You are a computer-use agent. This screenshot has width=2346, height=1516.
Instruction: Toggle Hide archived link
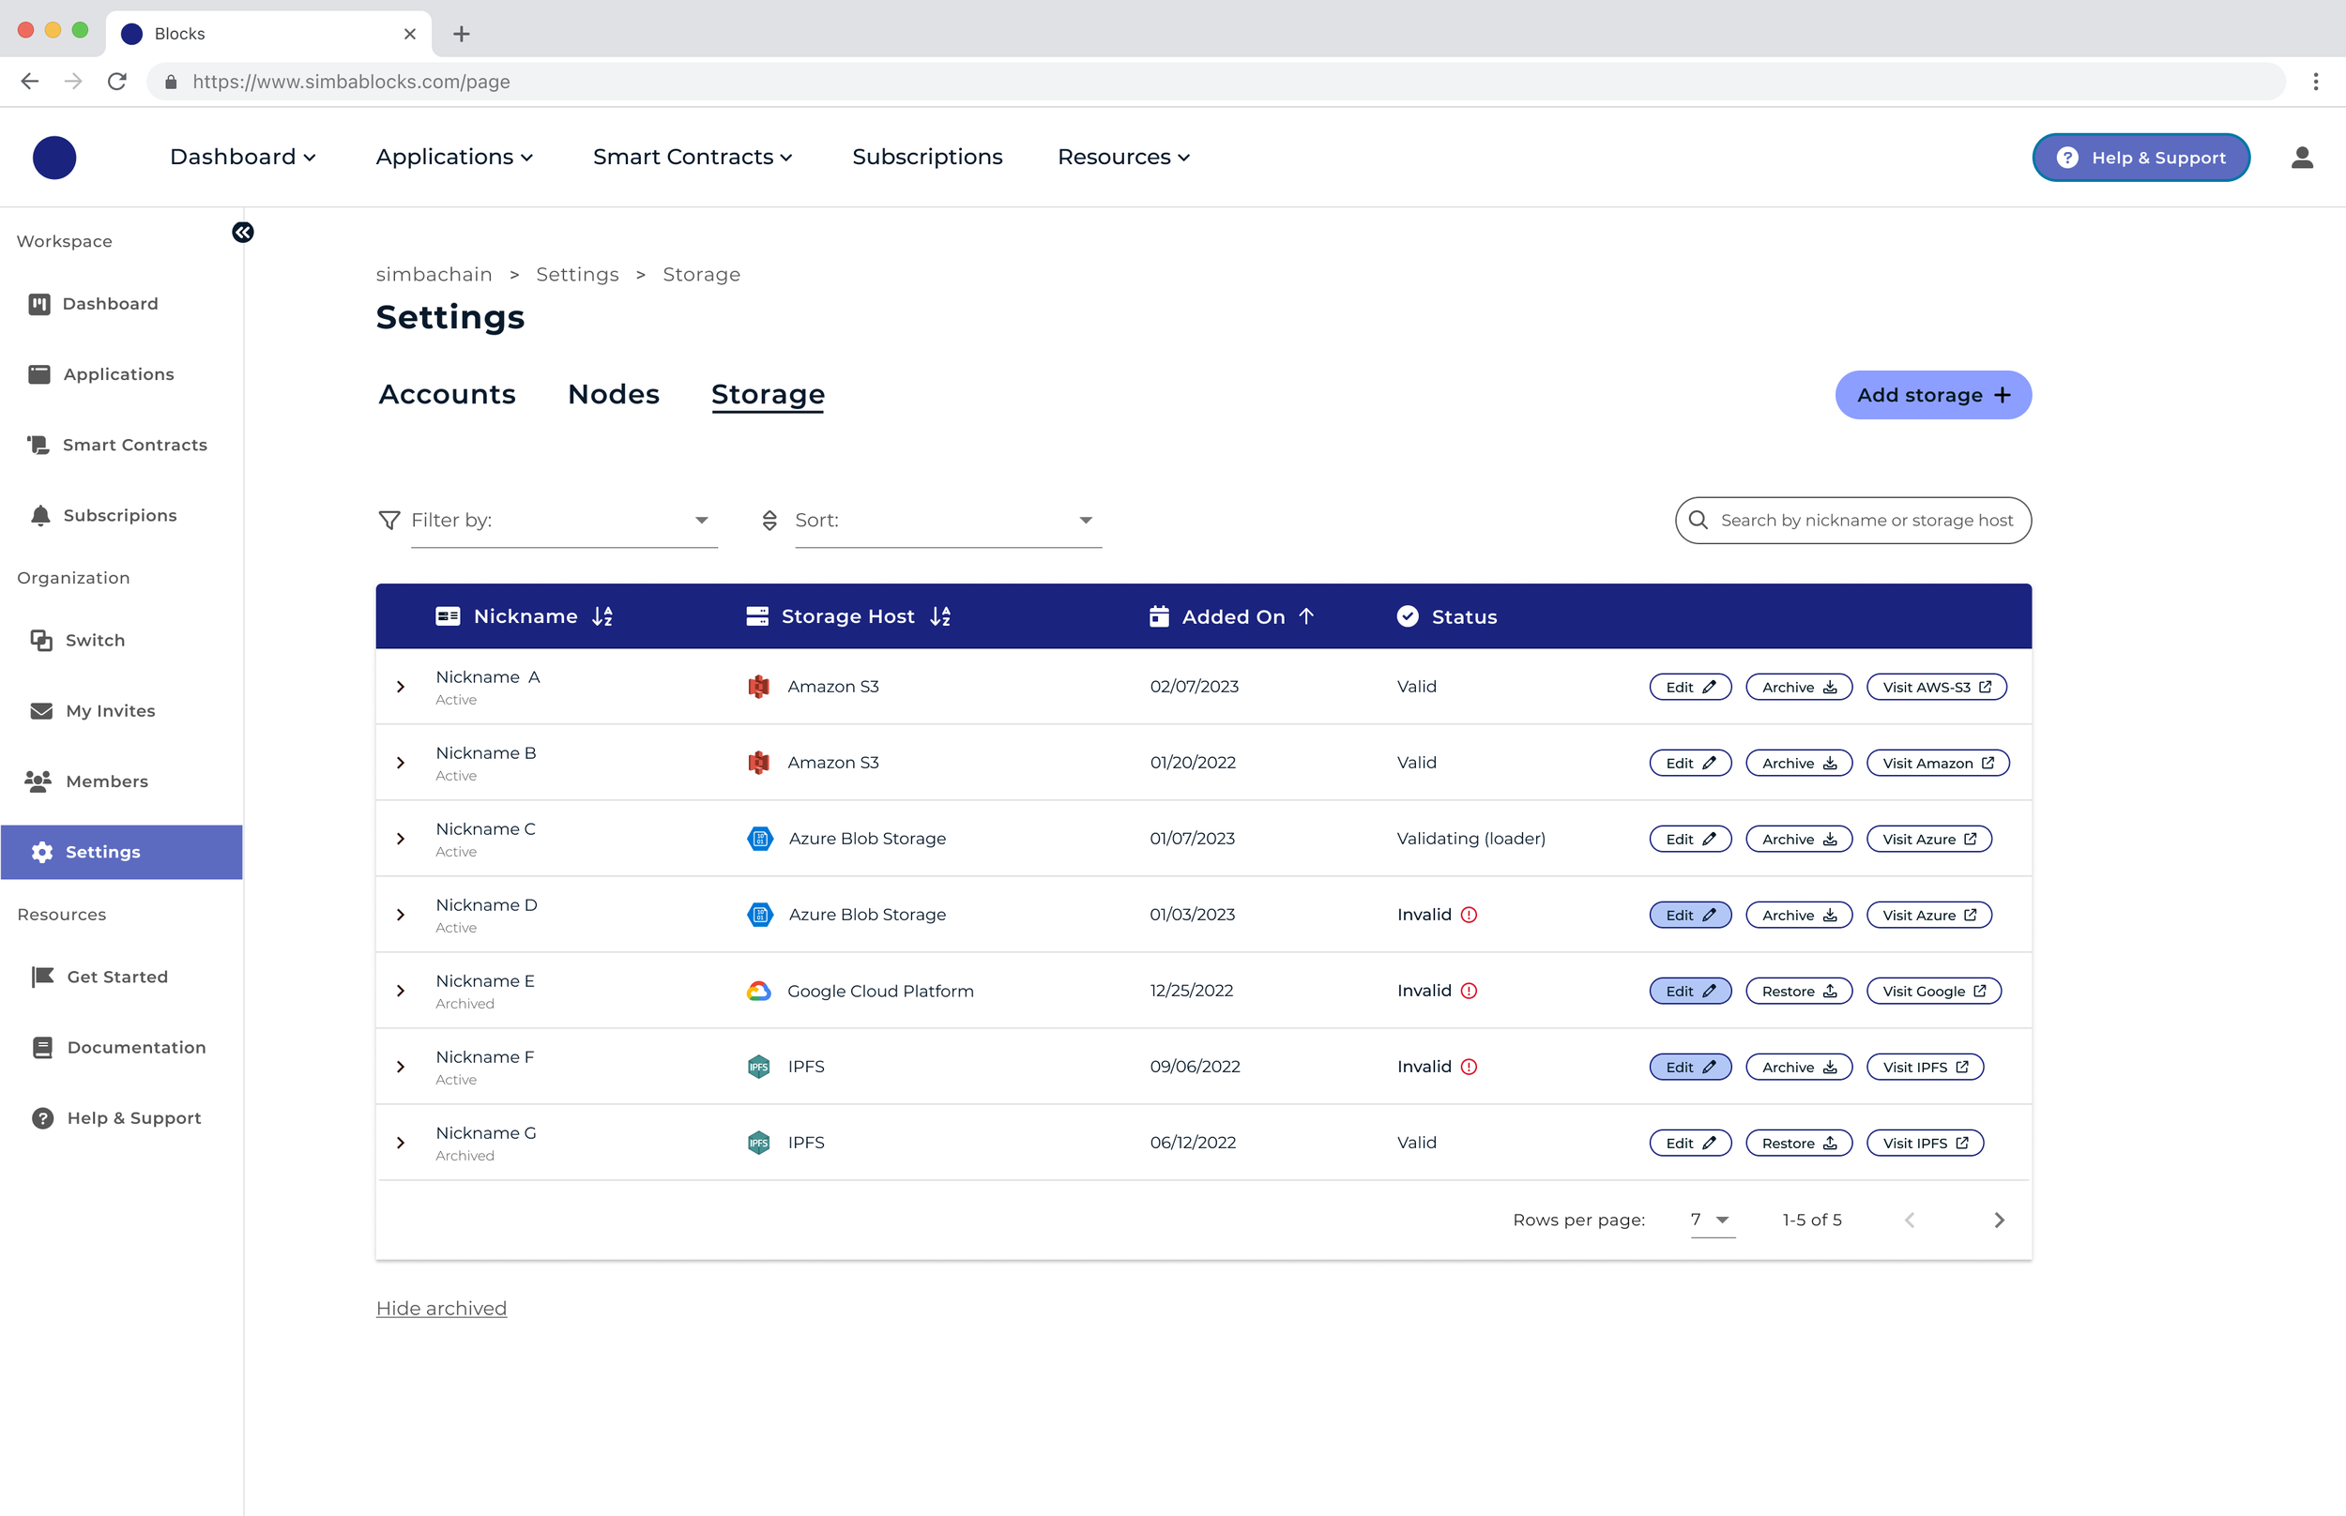pyautogui.click(x=441, y=1308)
